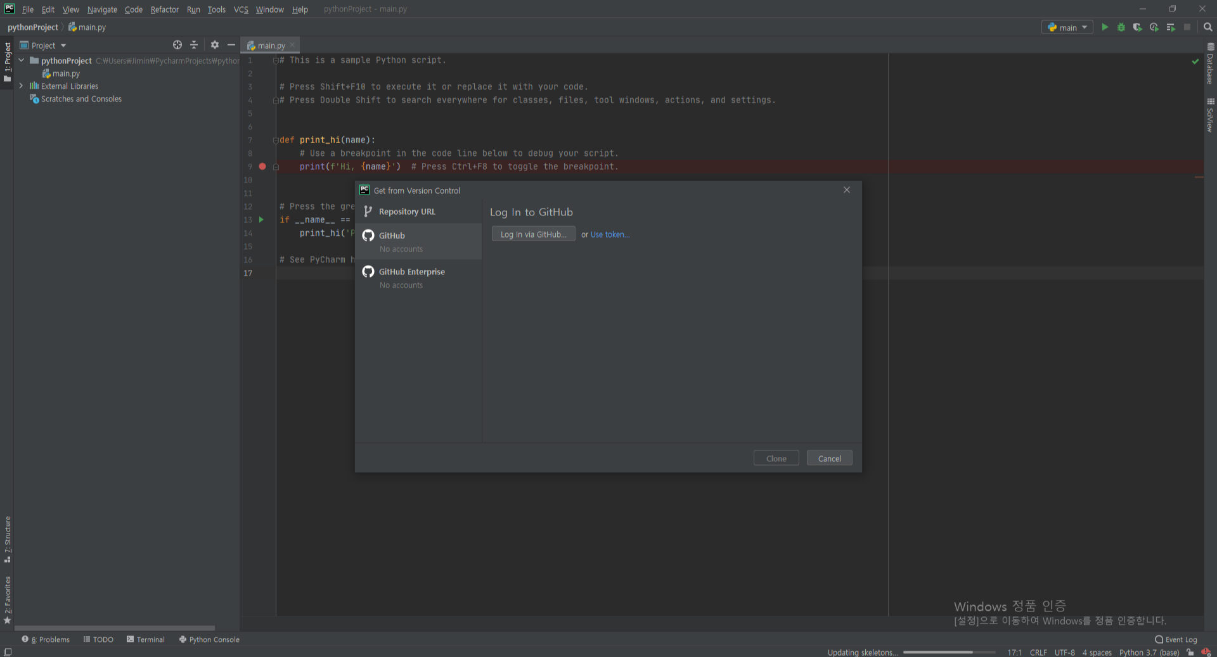1217x657 pixels.
Task: Open the VCS menu
Action: coord(241,10)
